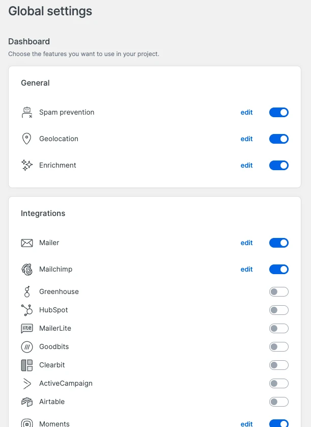Click the Geolocation map pin icon
This screenshot has height=427, width=311.
[27, 139]
